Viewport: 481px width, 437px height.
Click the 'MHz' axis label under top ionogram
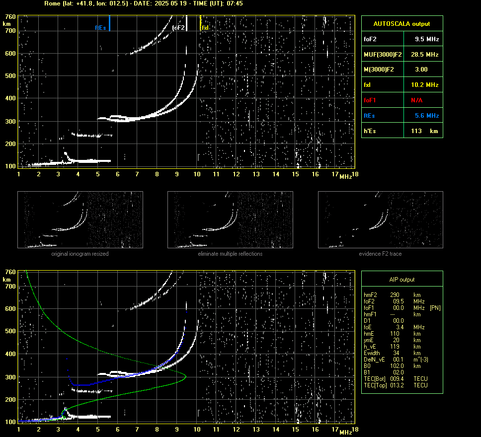point(345,177)
